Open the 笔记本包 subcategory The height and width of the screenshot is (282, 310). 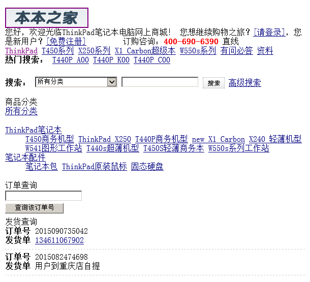(x=42, y=166)
